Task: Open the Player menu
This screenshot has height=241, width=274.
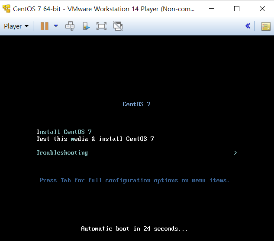Action: [16, 26]
